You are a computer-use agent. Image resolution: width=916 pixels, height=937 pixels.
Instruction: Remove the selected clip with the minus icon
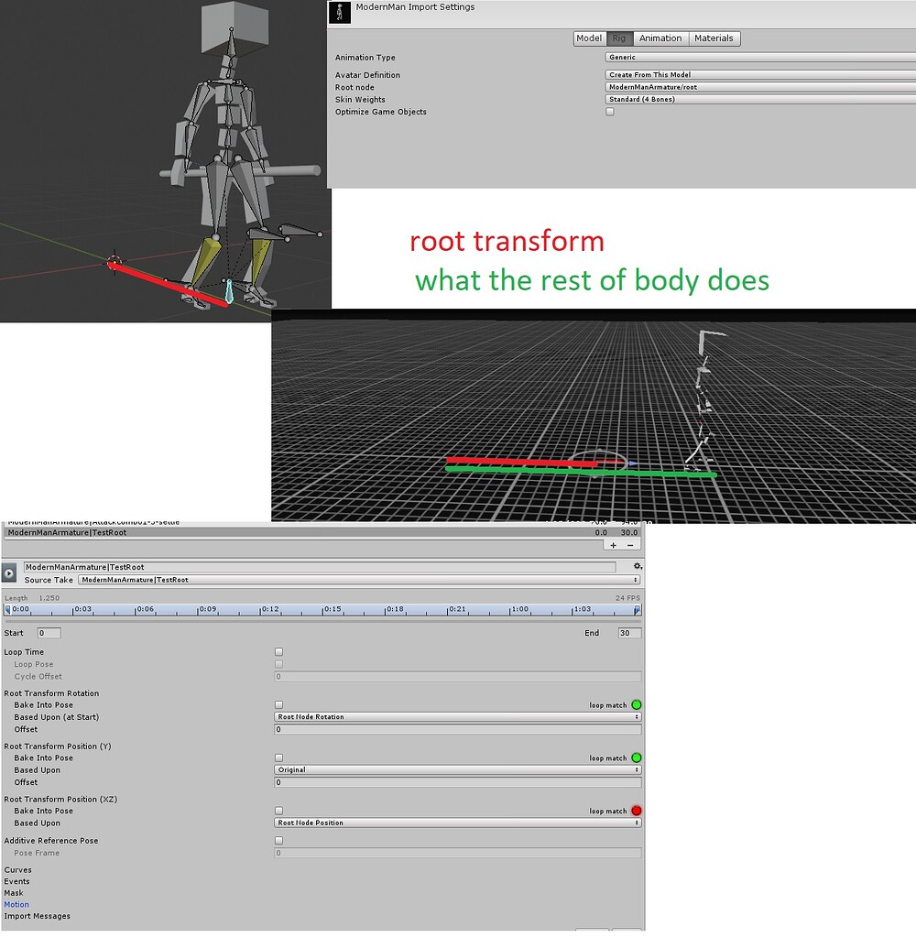coord(631,544)
